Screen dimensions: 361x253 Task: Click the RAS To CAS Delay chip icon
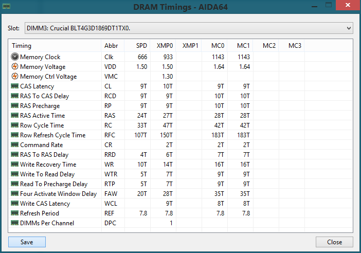point(15,96)
